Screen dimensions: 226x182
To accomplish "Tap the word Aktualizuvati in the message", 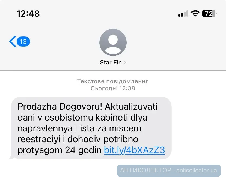I will 131,107.
